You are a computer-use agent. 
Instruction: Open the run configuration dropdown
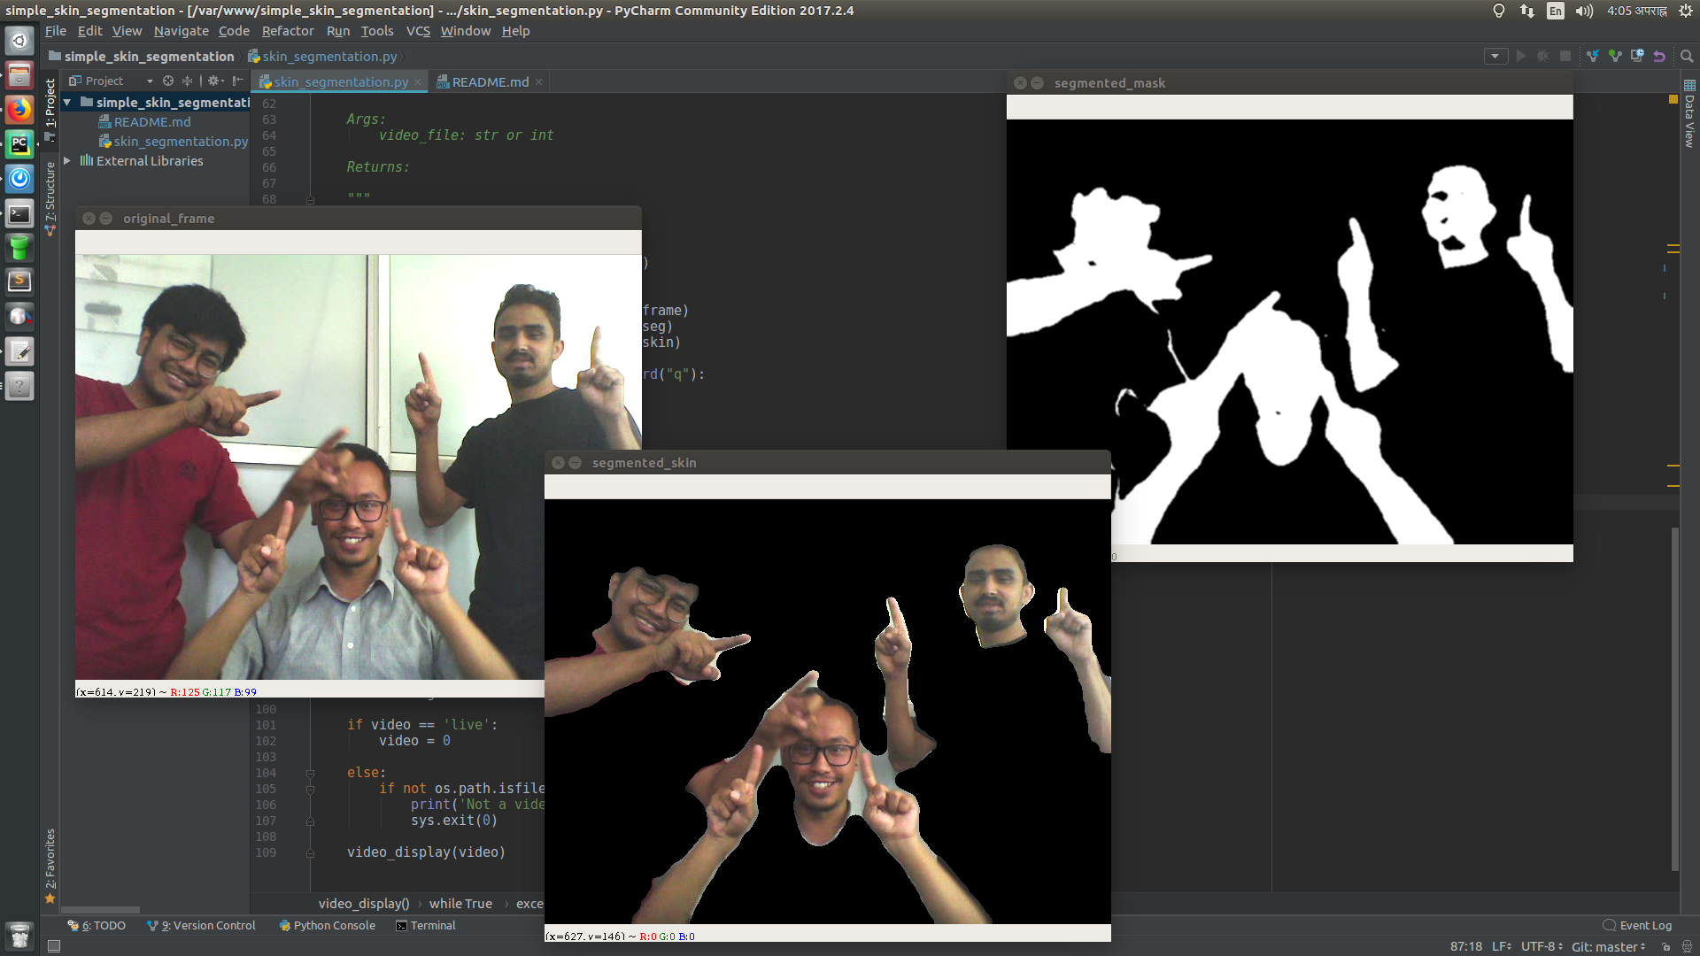pyautogui.click(x=1495, y=56)
